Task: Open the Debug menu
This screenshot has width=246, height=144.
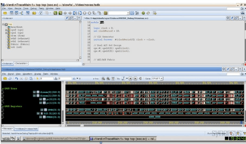Action: 33,8
